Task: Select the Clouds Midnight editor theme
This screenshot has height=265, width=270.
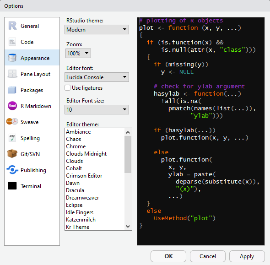Action: click(95, 154)
